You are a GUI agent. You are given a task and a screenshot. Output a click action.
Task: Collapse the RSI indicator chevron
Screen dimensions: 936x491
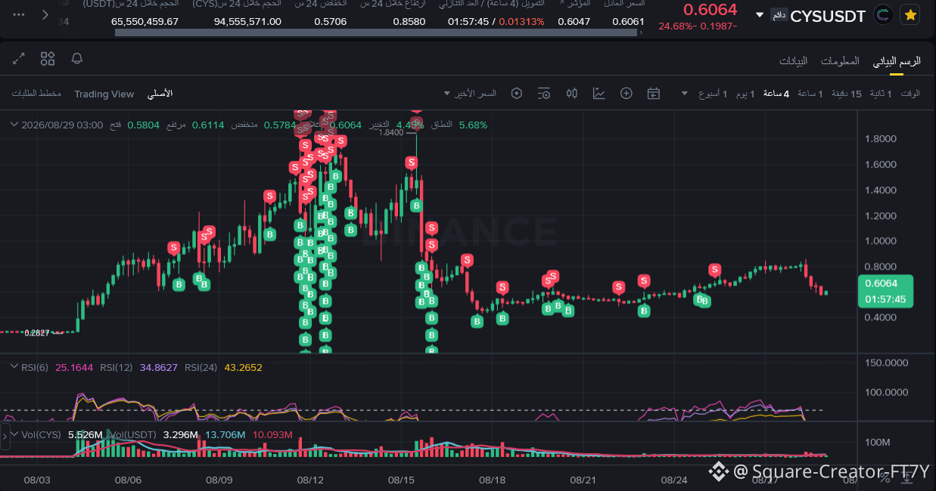click(13, 366)
